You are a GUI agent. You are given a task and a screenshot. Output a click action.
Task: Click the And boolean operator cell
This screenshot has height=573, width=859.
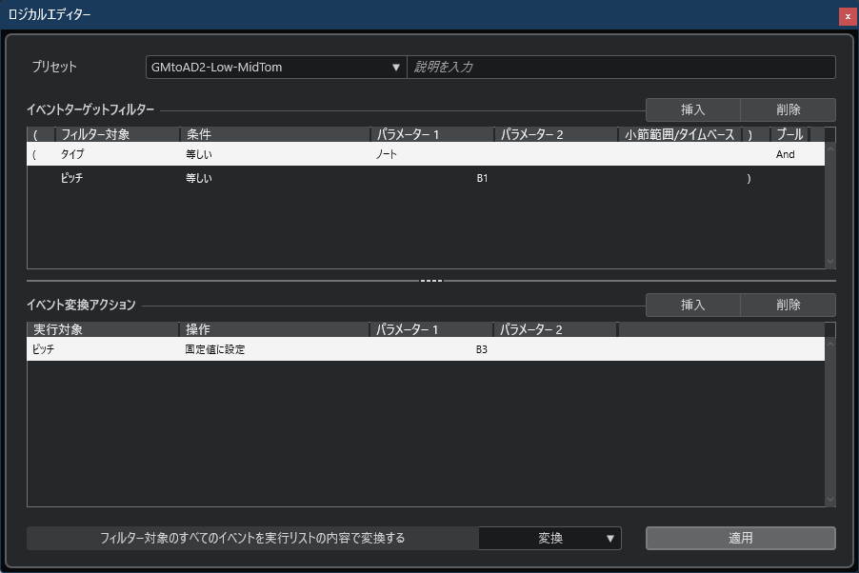[785, 154]
